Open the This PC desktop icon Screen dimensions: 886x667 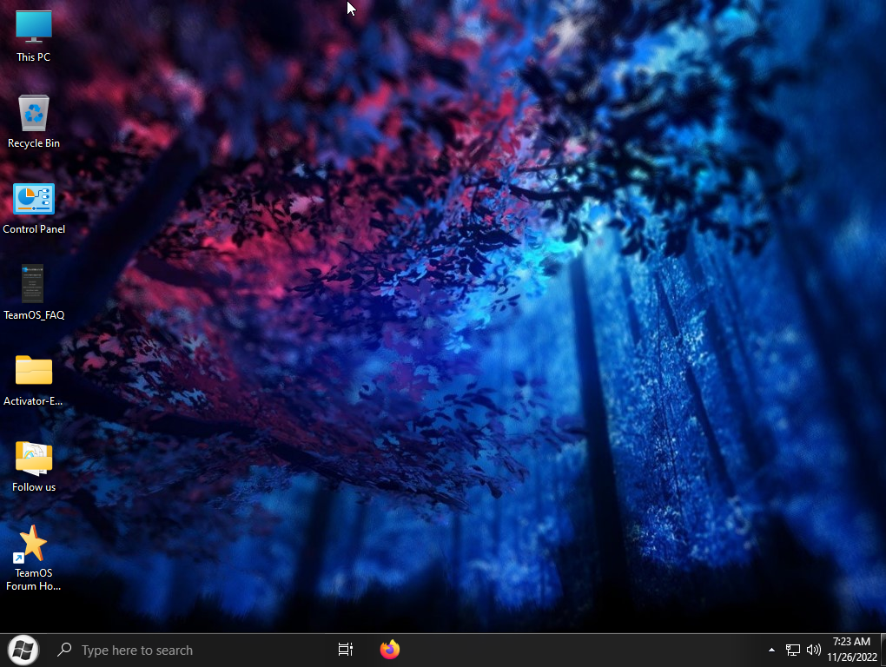tap(34, 26)
